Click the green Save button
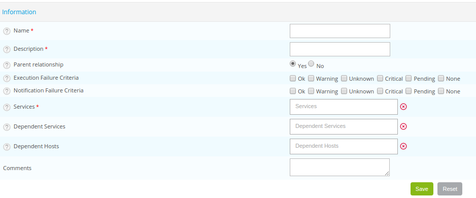The height and width of the screenshot is (198, 476). click(422, 189)
